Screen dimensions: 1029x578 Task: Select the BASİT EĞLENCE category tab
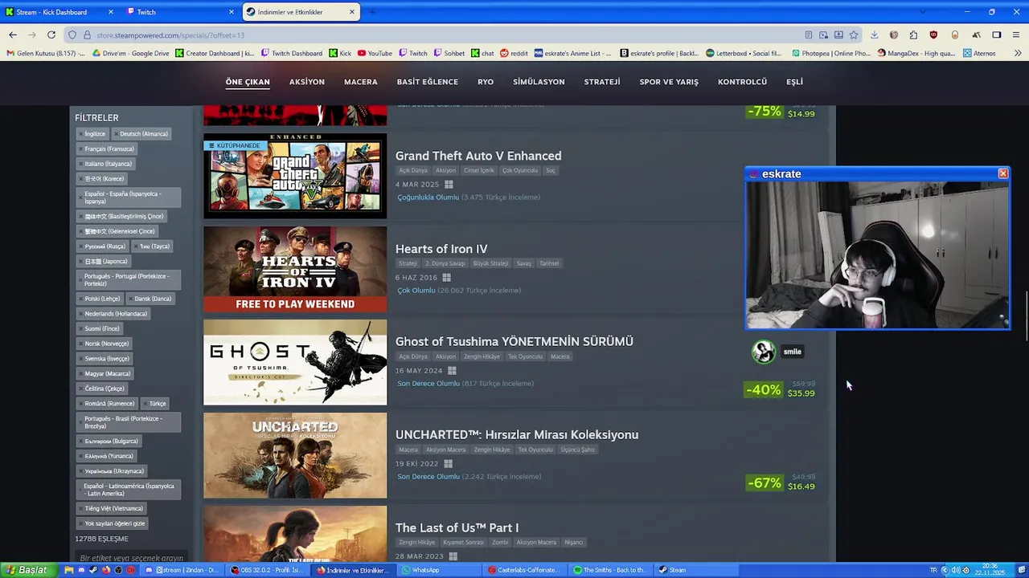pyautogui.click(x=427, y=82)
